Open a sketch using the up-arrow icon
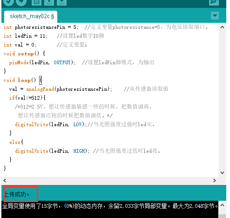This screenshot has height=218, width=230. click(x=49, y=2)
